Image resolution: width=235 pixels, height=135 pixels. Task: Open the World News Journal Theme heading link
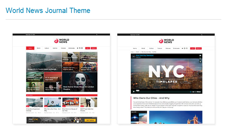[48, 10]
